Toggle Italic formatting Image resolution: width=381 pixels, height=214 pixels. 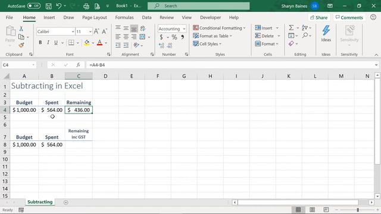coord(48,43)
